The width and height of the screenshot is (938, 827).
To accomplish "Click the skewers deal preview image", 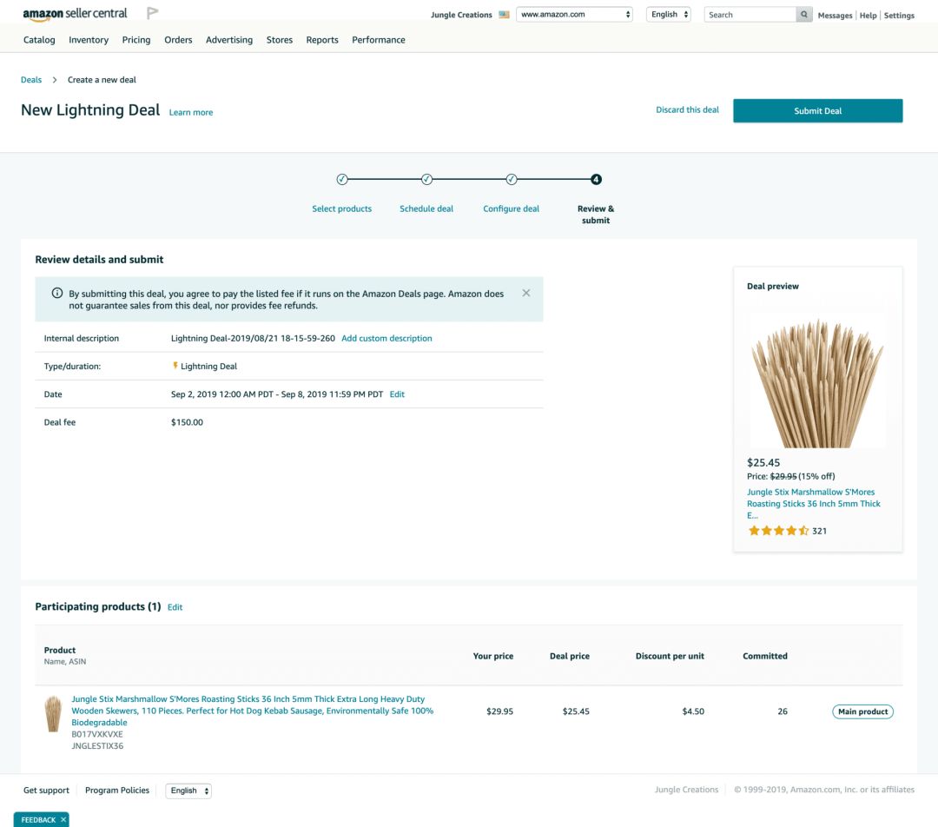I will (x=816, y=381).
